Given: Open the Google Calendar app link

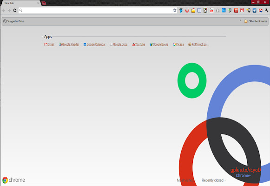Looking at the screenshot, I should point(94,45).
